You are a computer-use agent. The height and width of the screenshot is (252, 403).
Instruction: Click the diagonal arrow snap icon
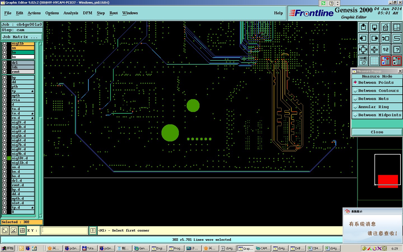[x=5, y=230]
